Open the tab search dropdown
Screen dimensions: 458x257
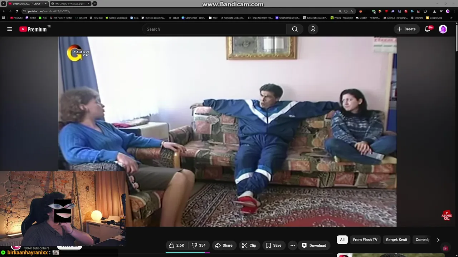tap(4, 4)
